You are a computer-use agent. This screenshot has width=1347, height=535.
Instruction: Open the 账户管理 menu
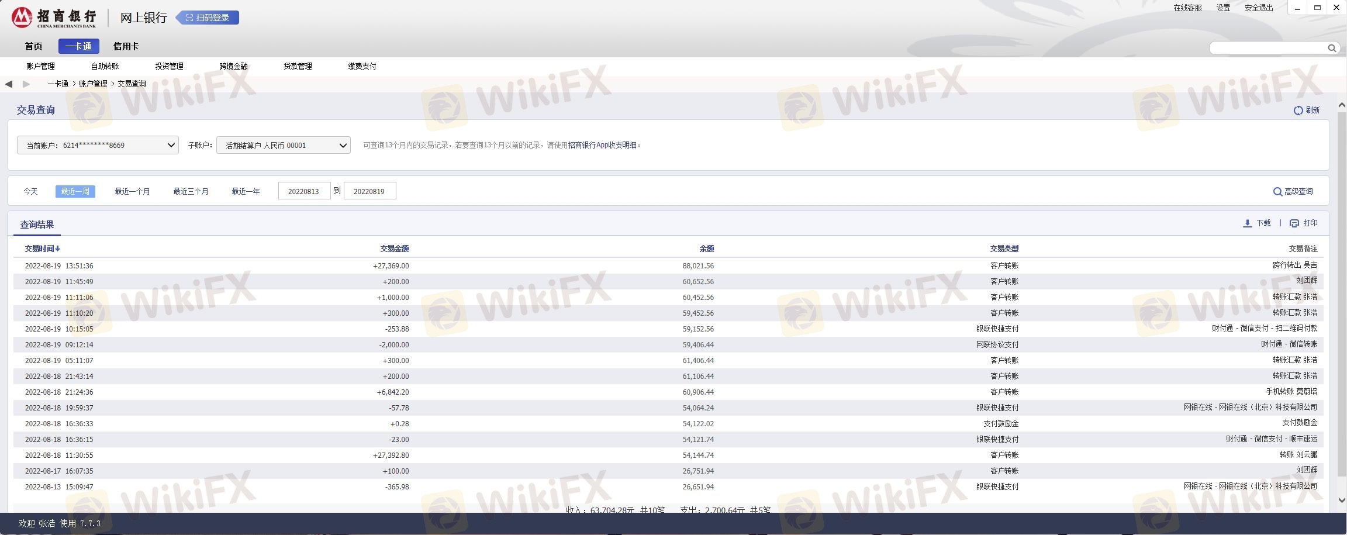40,66
